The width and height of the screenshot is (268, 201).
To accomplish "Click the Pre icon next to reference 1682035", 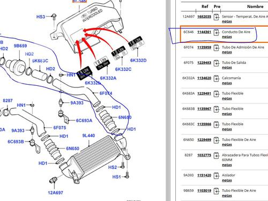I will [x=217, y=17].
